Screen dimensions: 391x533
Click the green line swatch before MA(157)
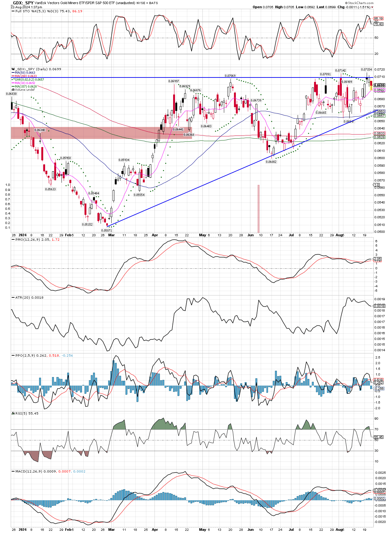[13, 87]
